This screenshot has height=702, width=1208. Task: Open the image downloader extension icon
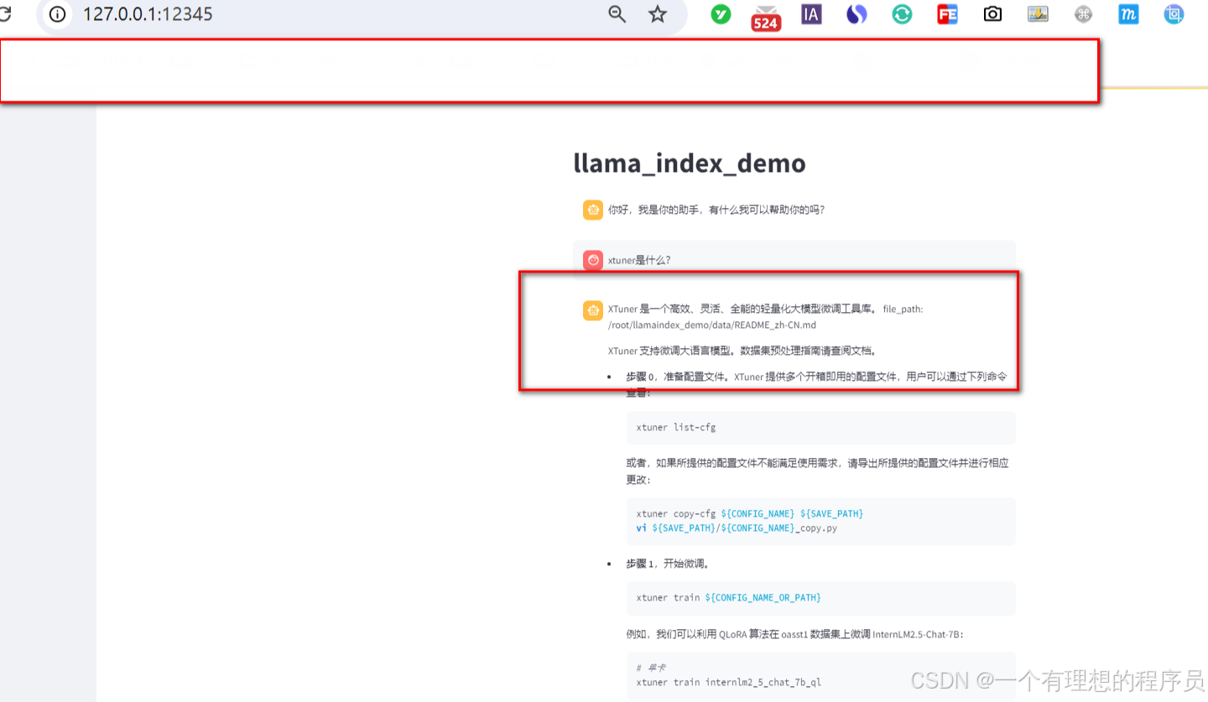pyautogui.click(x=1038, y=14)
